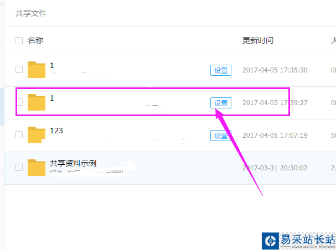Image resolution: width=336 pixels, height=250 pixels.
Task: Check the box for folder 123
Action: 19,134
